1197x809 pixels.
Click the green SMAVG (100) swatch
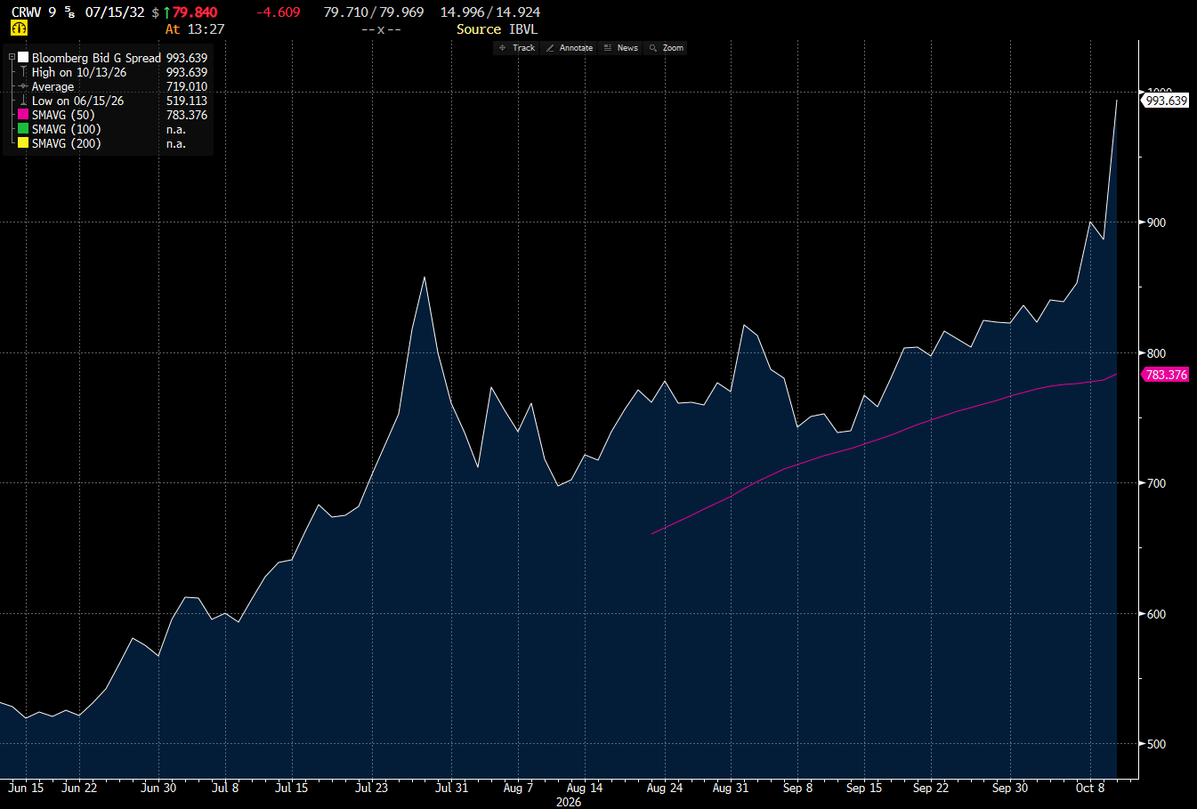(x=23, y=128)
